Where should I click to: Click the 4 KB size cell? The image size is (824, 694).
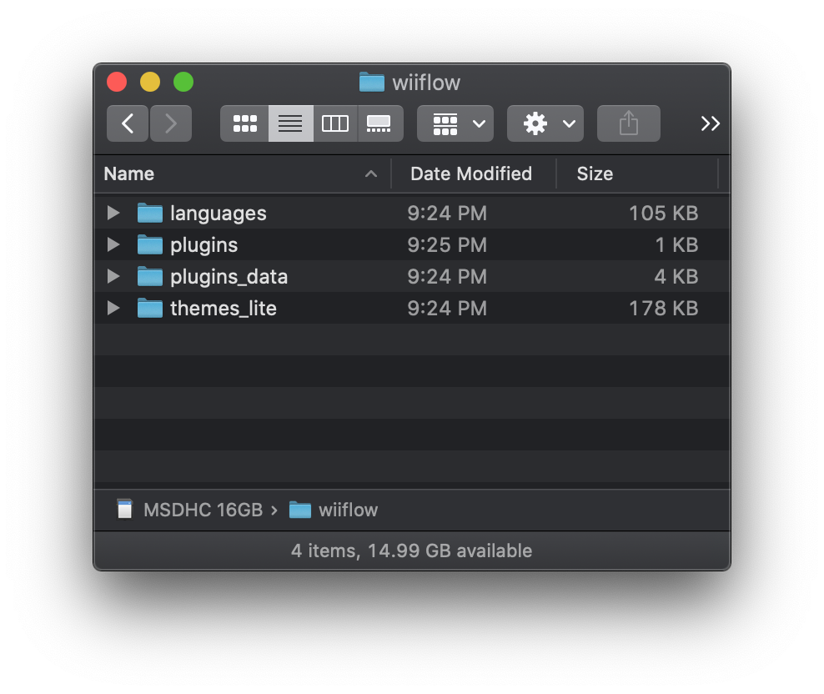point(676,276)
